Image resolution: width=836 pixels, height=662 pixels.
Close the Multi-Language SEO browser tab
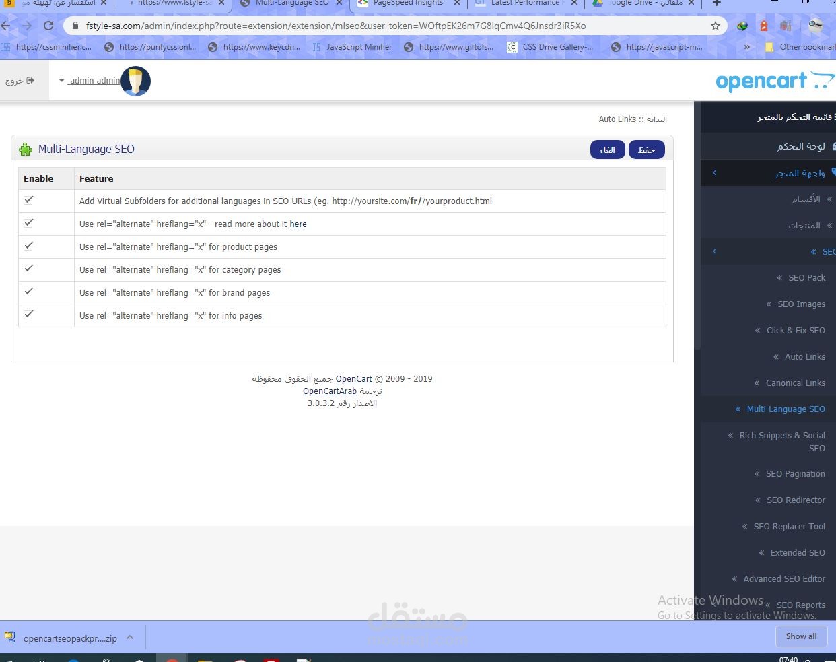click(339, 3)
